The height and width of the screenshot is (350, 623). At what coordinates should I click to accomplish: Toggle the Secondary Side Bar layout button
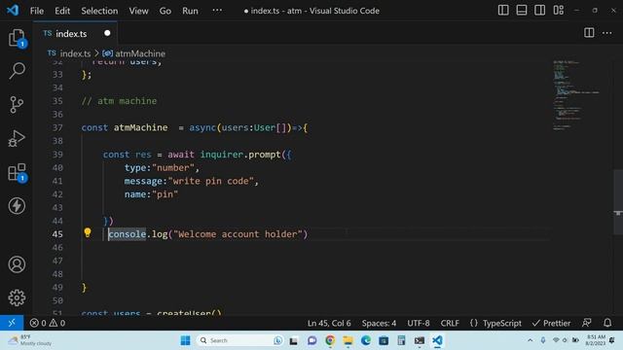click(x=539, y=11)
